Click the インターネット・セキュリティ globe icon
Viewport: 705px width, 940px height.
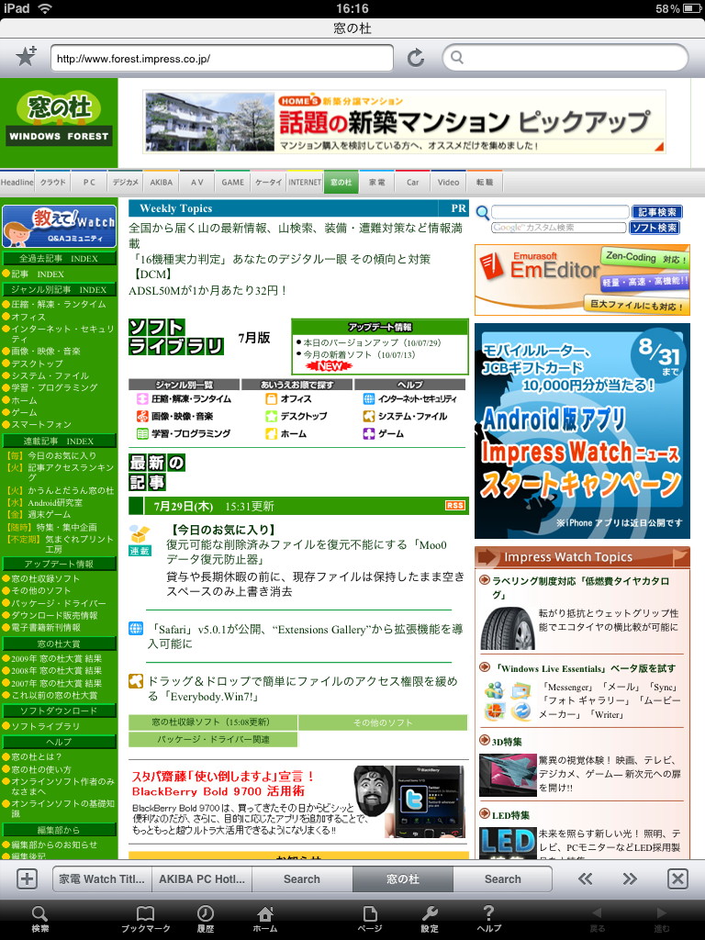(369, 398)
